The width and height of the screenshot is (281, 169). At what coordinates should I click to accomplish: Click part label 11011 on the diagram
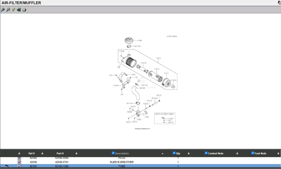[x=166, y=73]
